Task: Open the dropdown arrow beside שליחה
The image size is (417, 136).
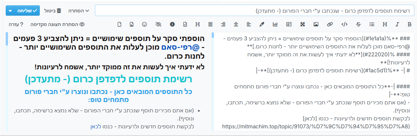Action: [10, 11]
